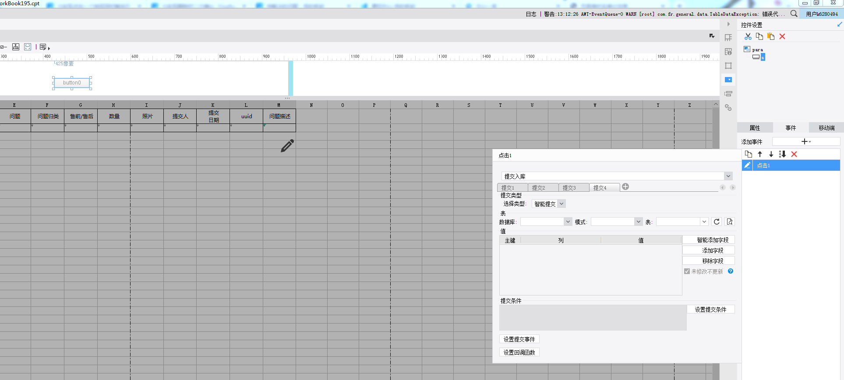Open the 提交入库 dropdown
Image resolution: width=844 pixels, height=380 pixels.
pyautogui.click(x=728, y=176)
